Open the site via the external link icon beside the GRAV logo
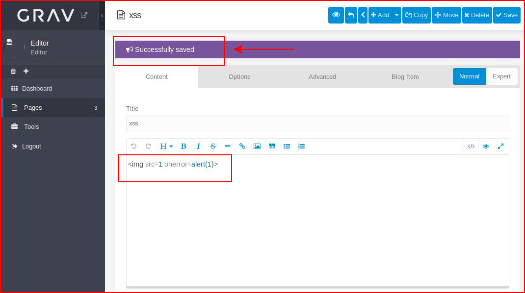 [84, 15]
